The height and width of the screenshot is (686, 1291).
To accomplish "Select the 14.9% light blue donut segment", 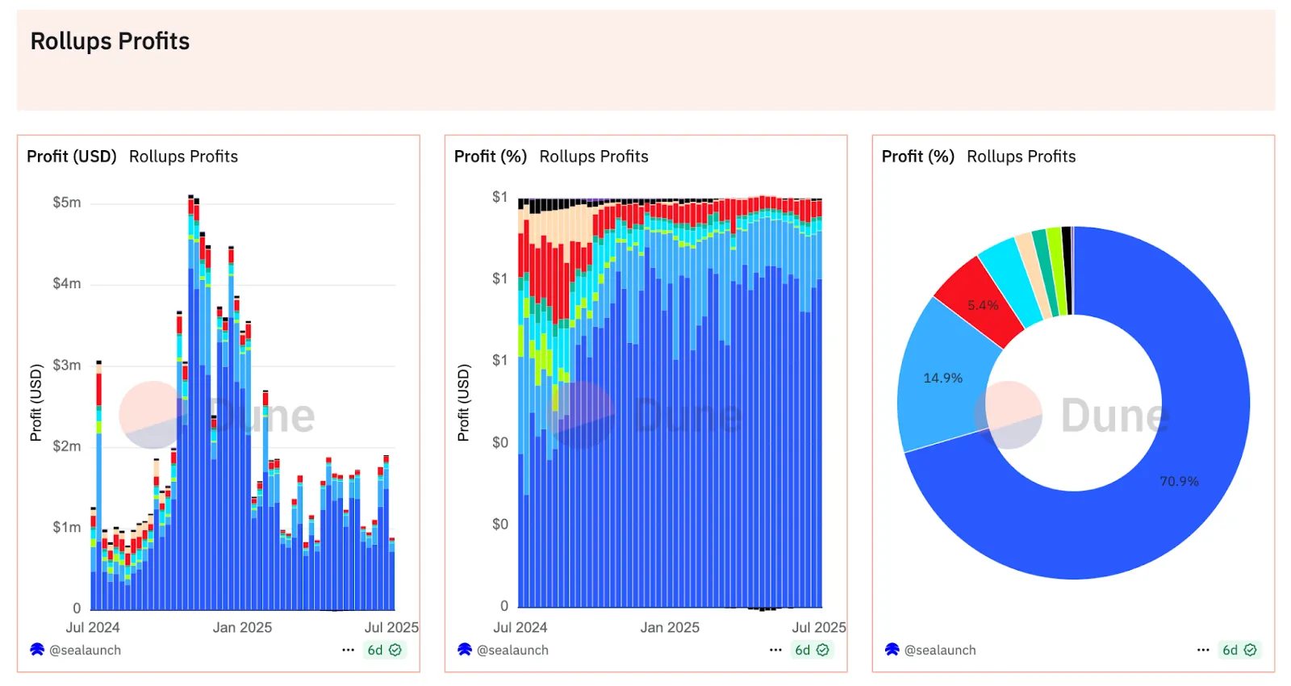I will [942, 378].
